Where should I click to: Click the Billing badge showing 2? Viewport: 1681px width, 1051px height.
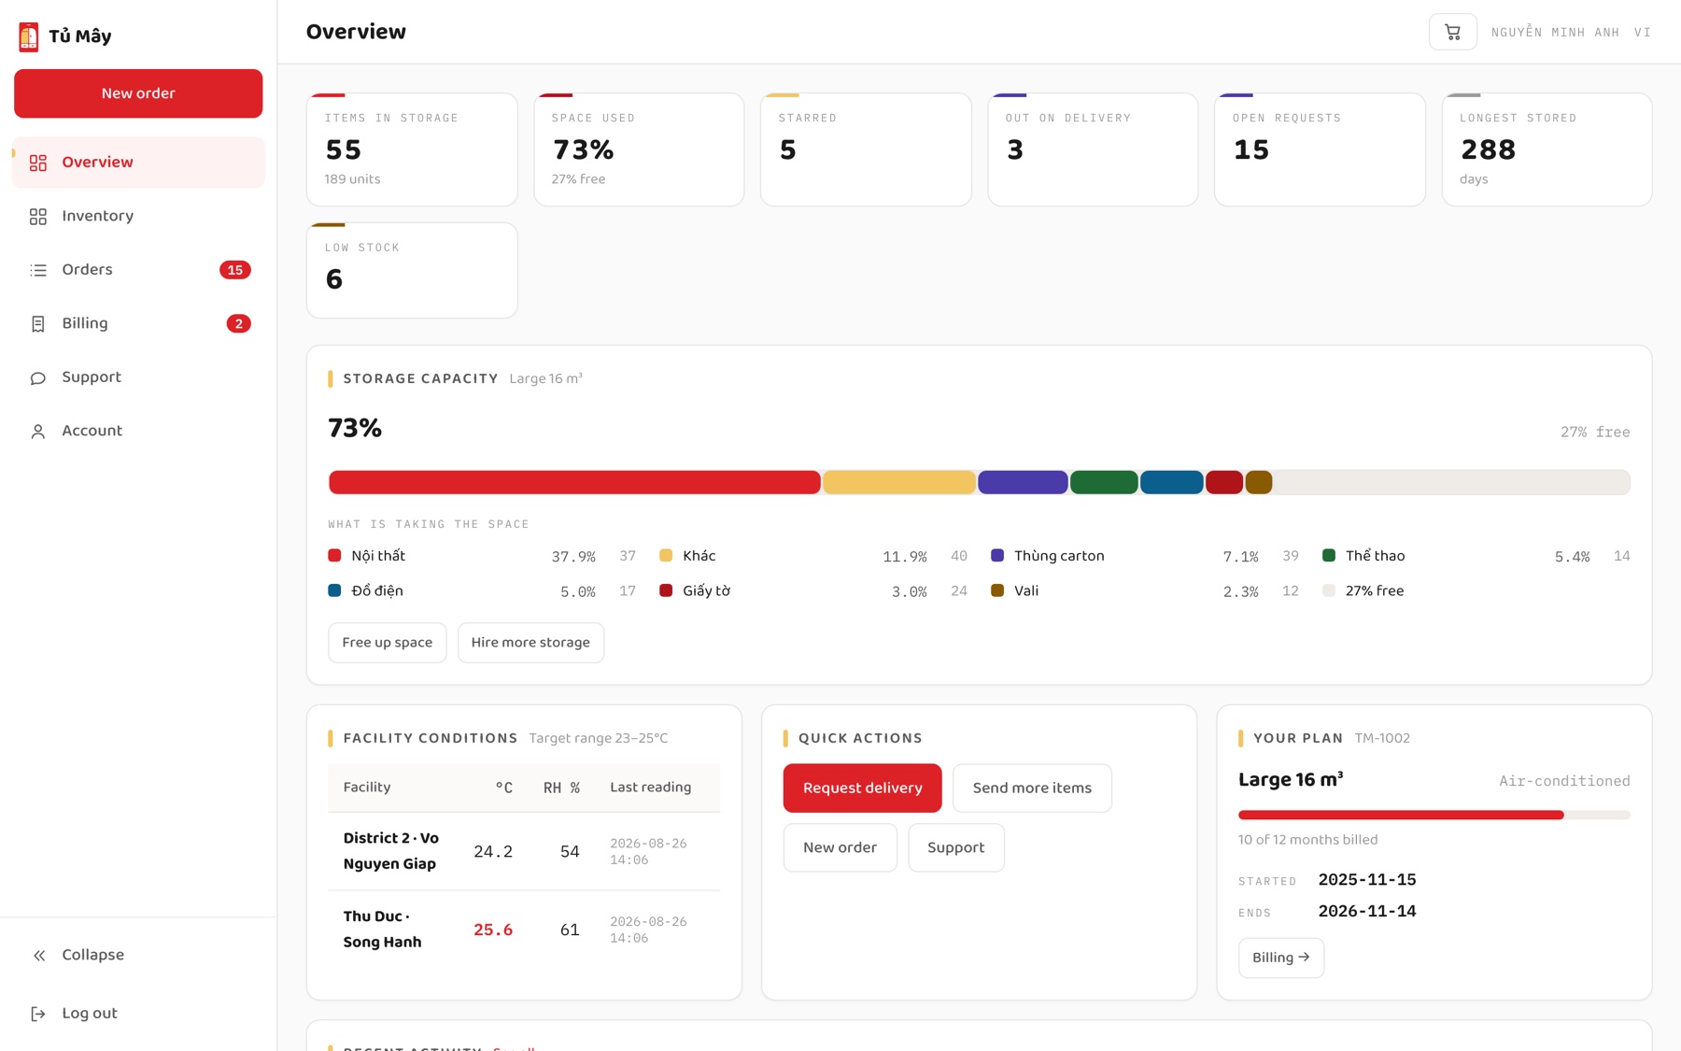[238, 323]
